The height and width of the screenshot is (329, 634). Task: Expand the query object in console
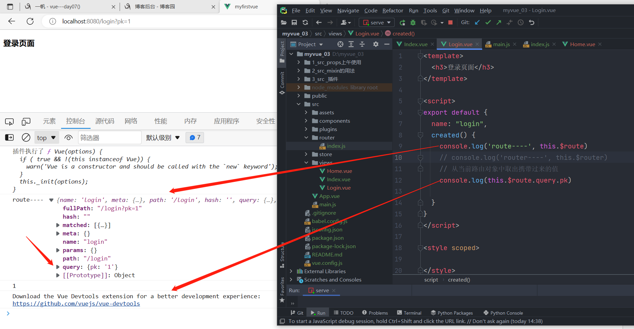(x=58, y=267)
